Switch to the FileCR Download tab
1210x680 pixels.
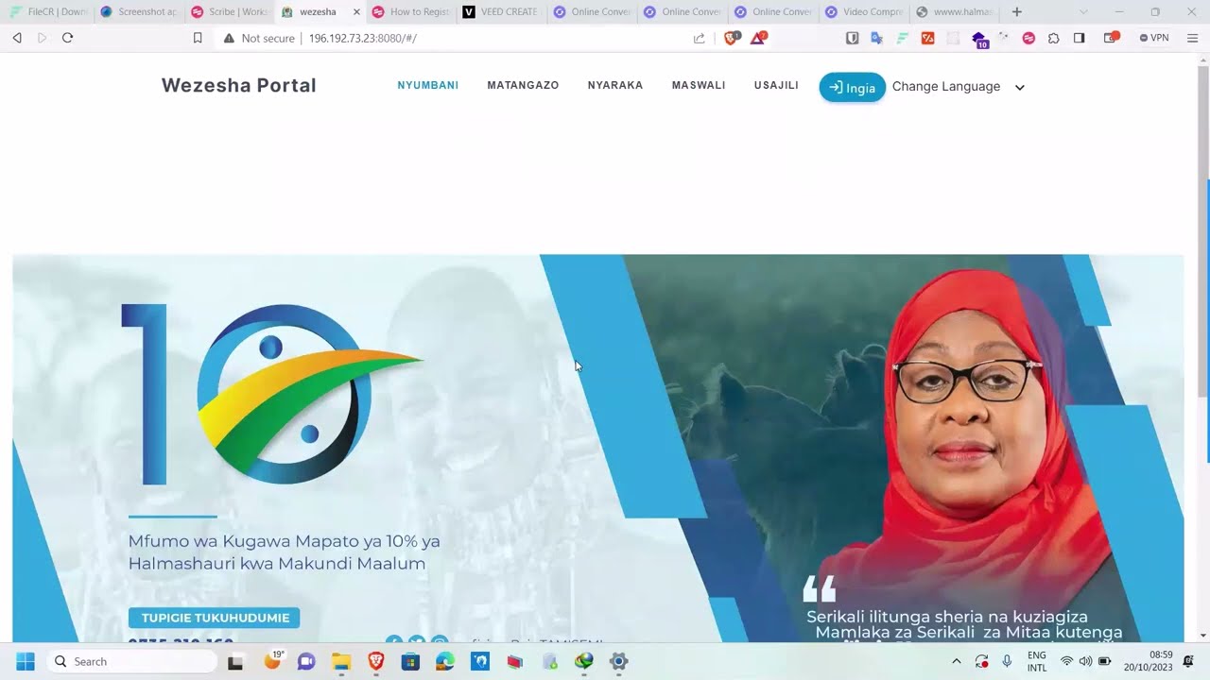[x=48, y=12]
